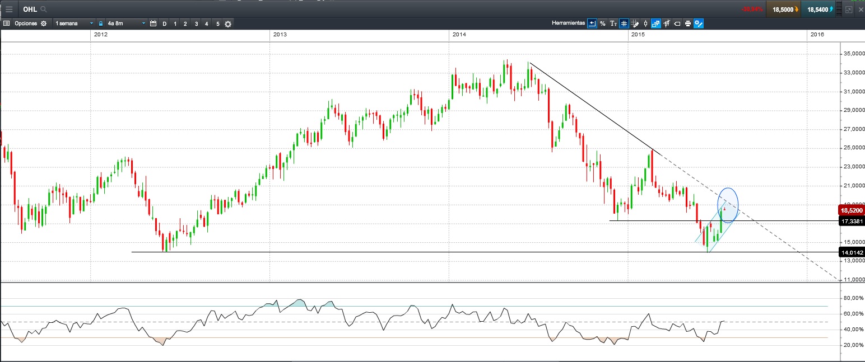The height and width of the screenshot is (362, 865).
Task: Open the '4a 8m' time range dropdown
Action: [x=126, y=23]
